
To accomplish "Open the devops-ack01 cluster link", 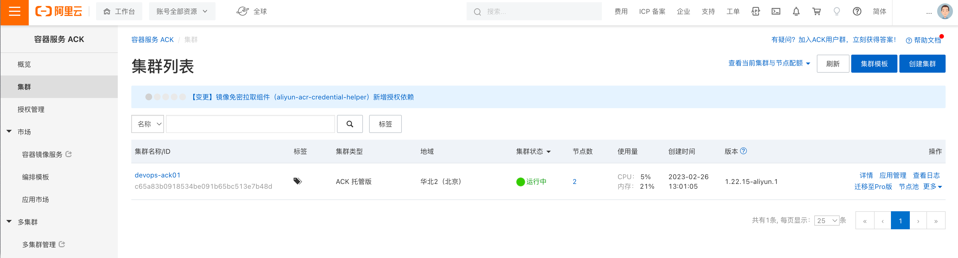I will click(157, 175).
